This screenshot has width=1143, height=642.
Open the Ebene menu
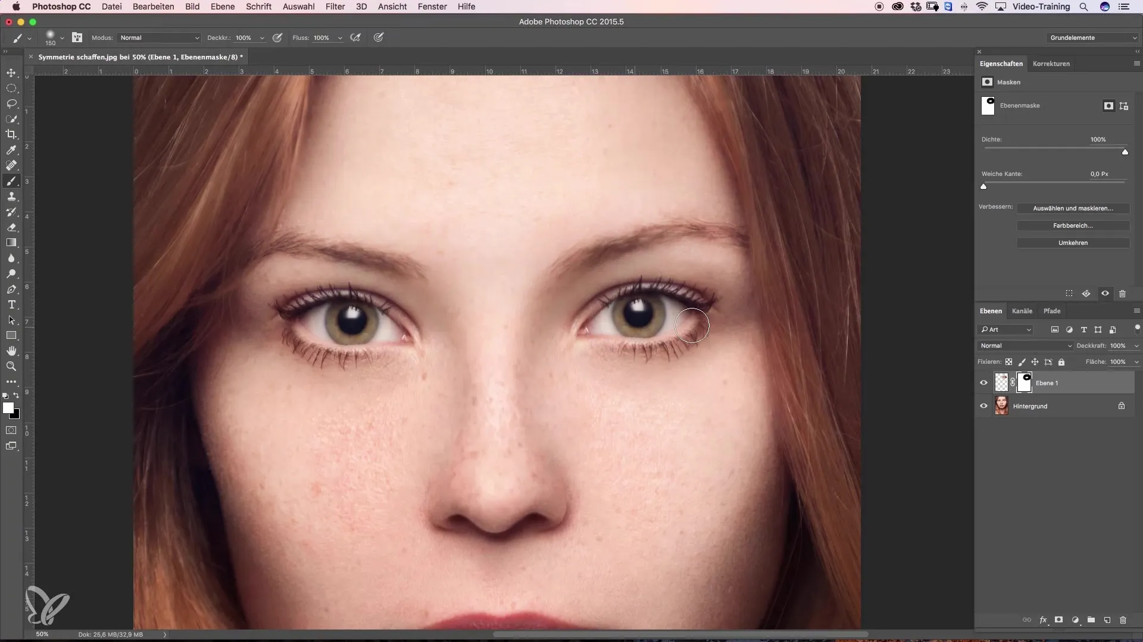[x=223, y=7]
